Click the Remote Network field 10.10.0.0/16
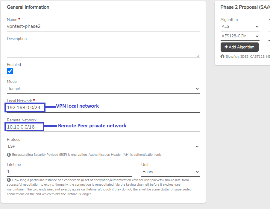The height and width of the screenshot is (209, 270). coord(103,127)
